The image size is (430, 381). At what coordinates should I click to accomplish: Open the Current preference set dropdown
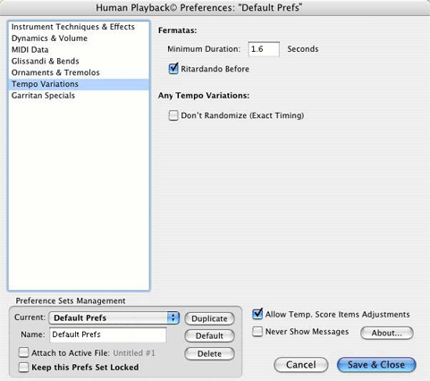[x=114, y=318]
